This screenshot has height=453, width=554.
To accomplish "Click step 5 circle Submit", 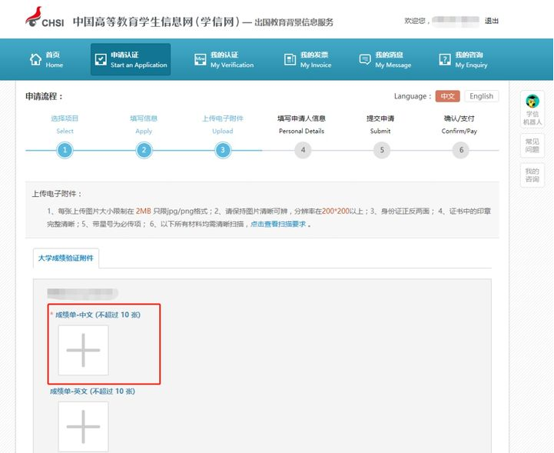I will (382, 150).
